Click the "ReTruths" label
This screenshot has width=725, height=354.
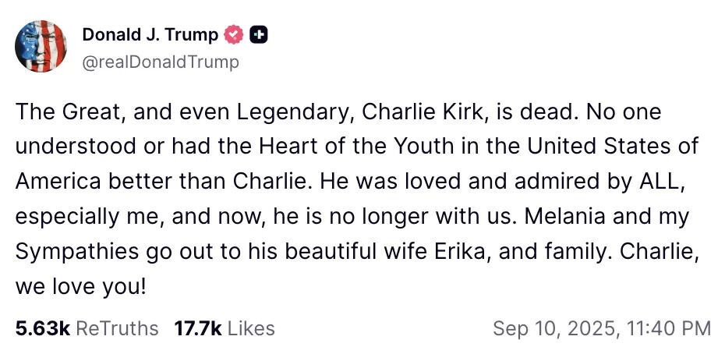pyautogui.click(x=115, y=328)
